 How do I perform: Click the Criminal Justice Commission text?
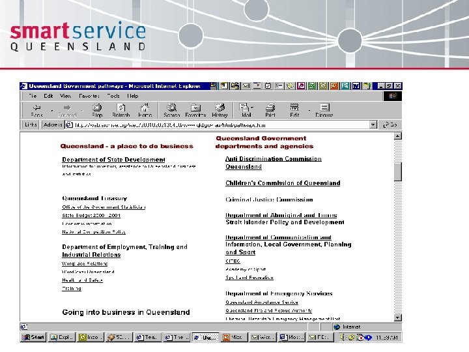pos(269,199)
